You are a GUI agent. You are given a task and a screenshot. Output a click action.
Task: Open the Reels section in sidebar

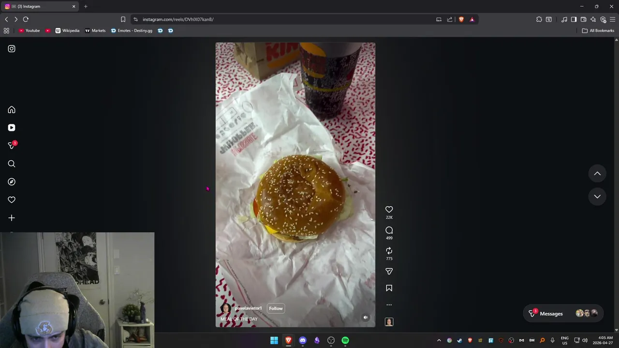(x=12, y=128)
